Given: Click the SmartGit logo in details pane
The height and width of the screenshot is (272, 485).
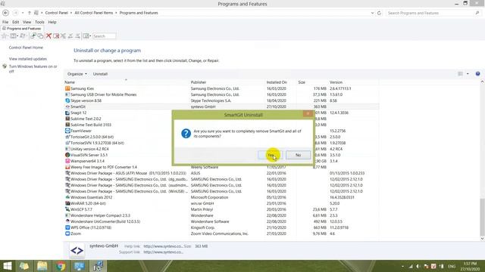Looking at the screenshot, I should click(x=77, y=250).
